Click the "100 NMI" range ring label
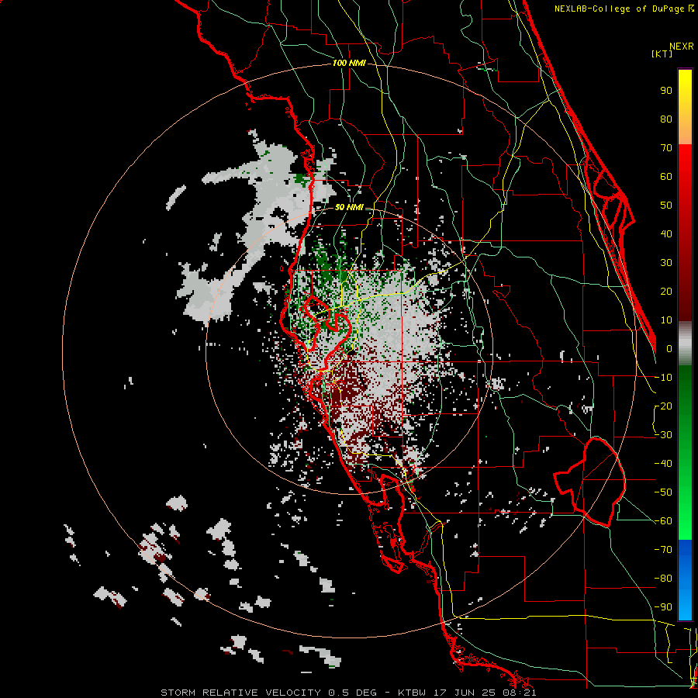 click(349, 64)
